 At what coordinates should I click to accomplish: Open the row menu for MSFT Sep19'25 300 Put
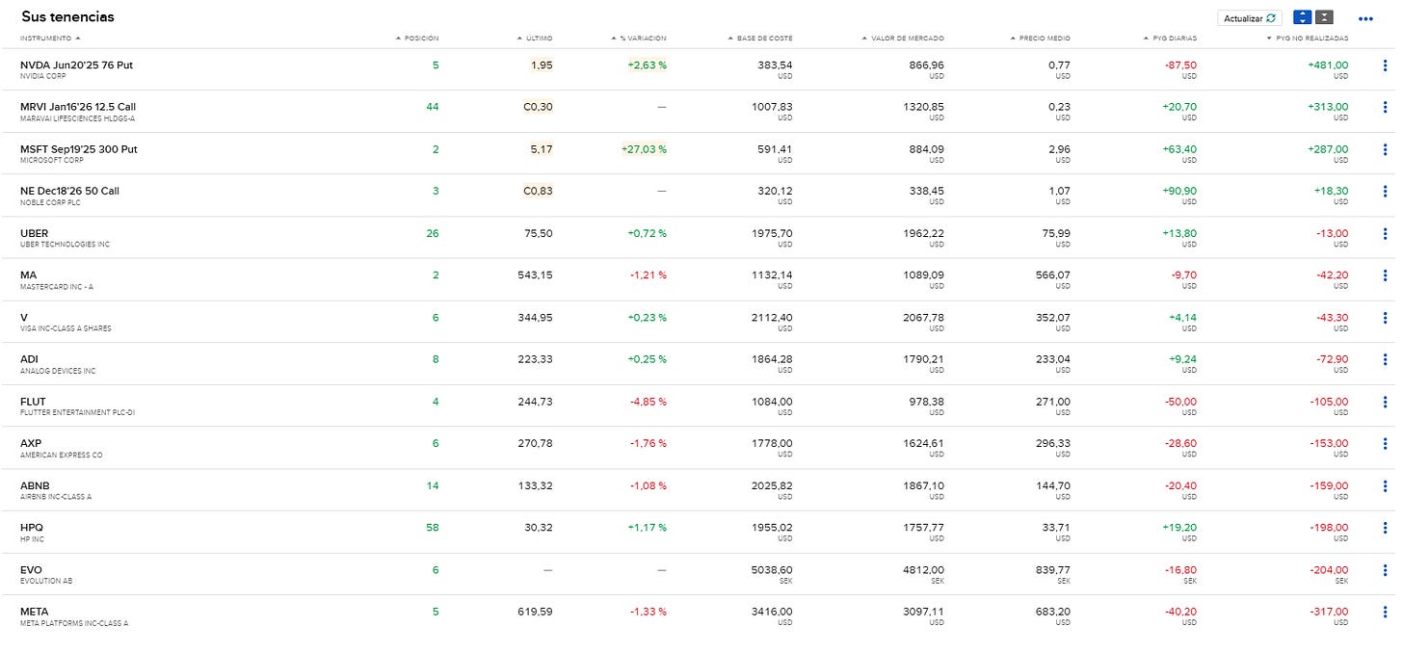coord(1385,149)
